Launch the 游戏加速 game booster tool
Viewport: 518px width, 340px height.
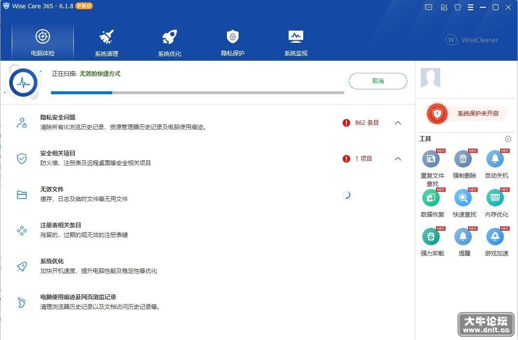(496, 237)
